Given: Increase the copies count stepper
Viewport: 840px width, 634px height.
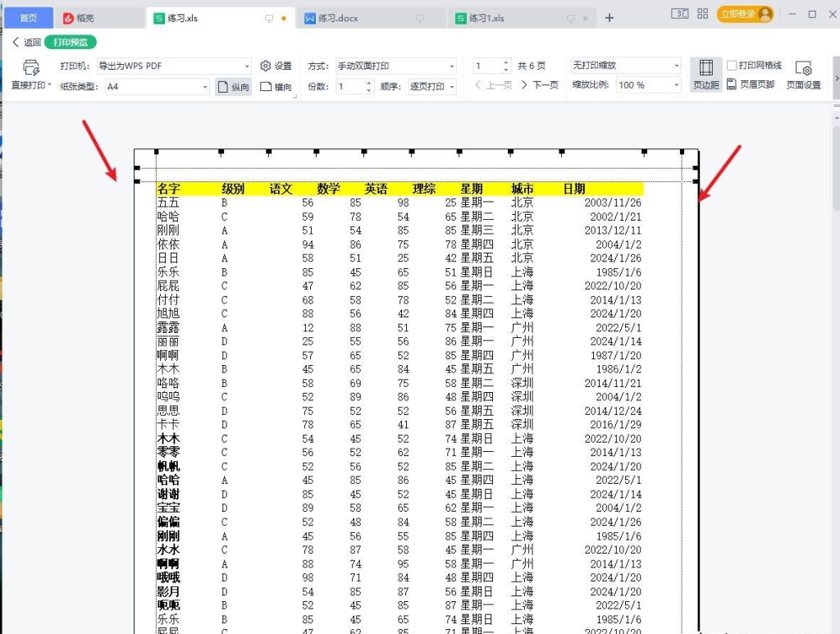Looking at the screenshot, I should [x=368, y=83].
